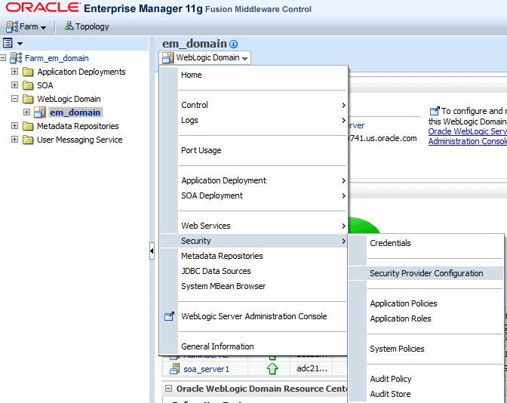Expand Metadata Repositories folder in tree
The image size is (507, 403).
coord(14,125)
